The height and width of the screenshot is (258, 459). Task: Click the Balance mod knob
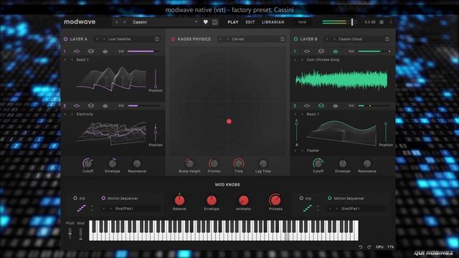pos(179,201)
